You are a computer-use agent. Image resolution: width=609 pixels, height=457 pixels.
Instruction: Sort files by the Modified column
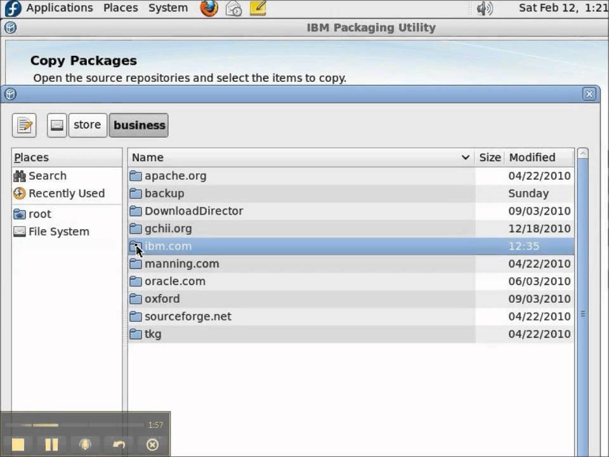[539, 157]
